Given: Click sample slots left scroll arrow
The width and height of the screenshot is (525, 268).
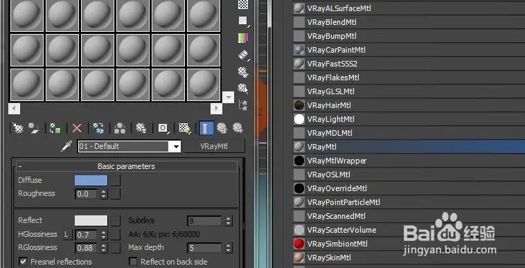Looking at the screenshot, I should pos(14,109).
